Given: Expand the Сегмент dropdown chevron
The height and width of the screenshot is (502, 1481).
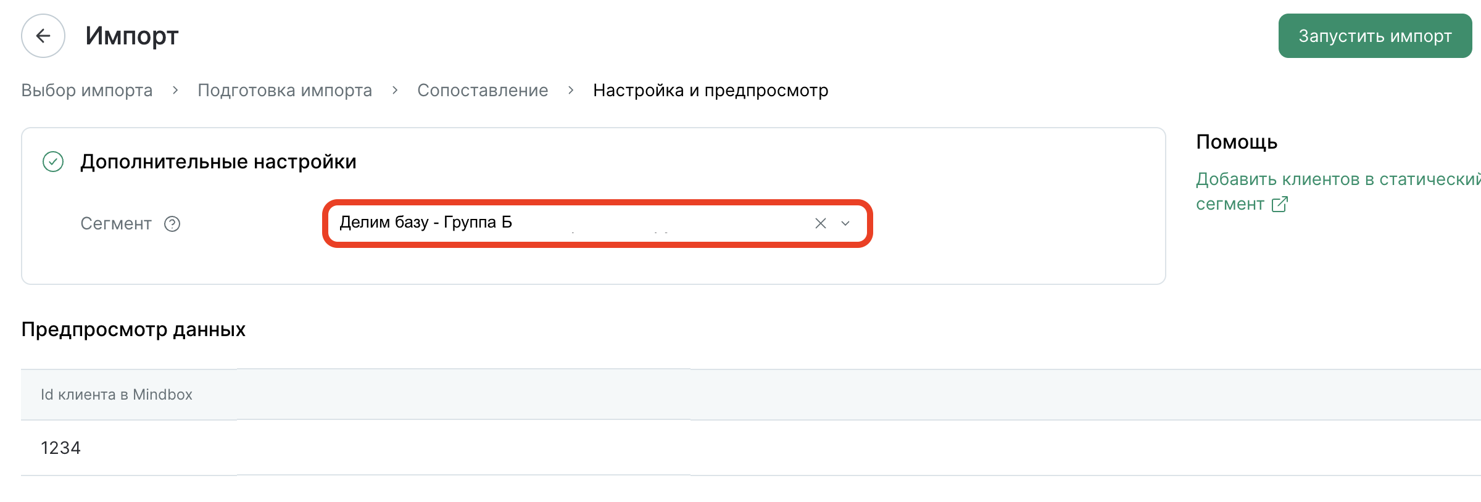Looking at the screenshot, I should pyautogui.click(x=845, y=223).
